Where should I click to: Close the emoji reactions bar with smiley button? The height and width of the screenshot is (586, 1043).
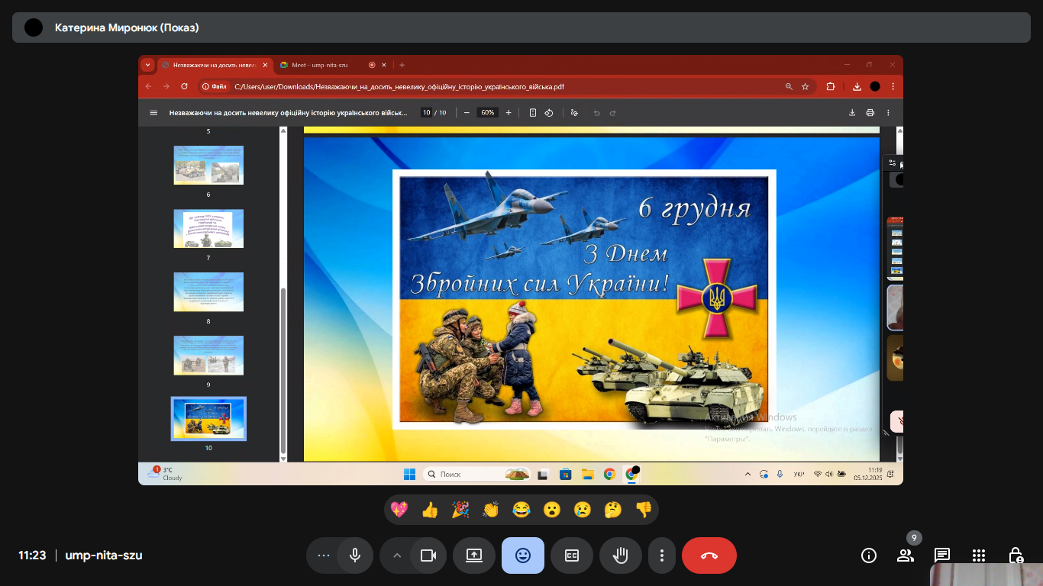click(x=523, y=555)
